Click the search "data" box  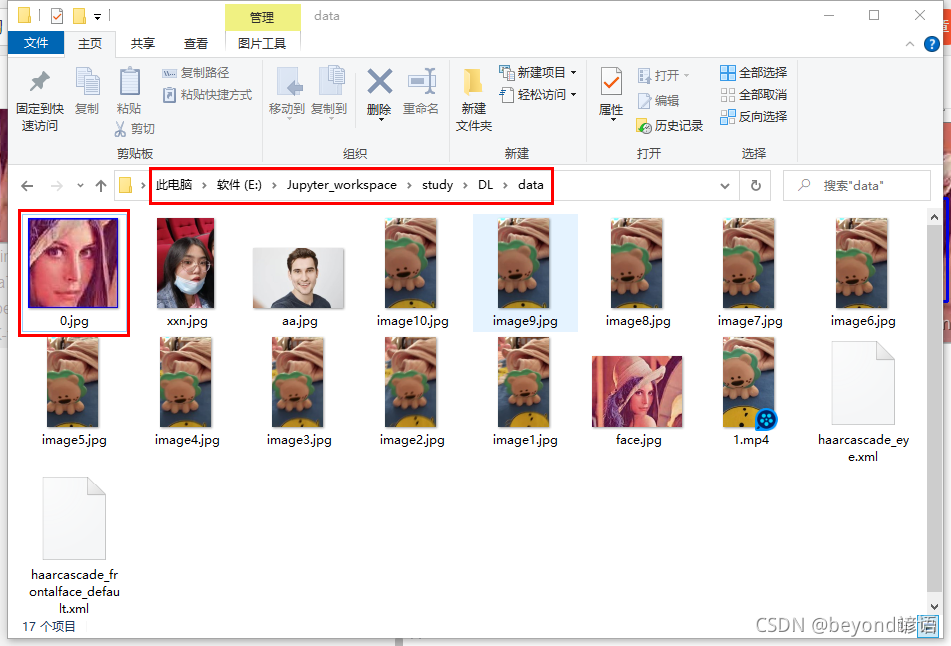click(x=857, y=185)
